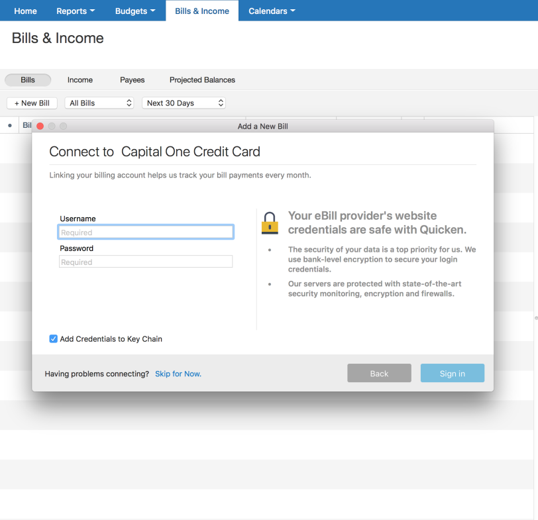
Task: Close the Add a New Bill dialog
Action: point(40,127)
